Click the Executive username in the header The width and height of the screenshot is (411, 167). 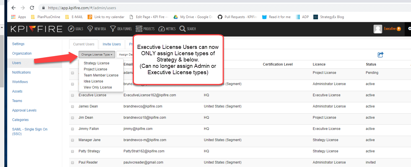[390, 29]
